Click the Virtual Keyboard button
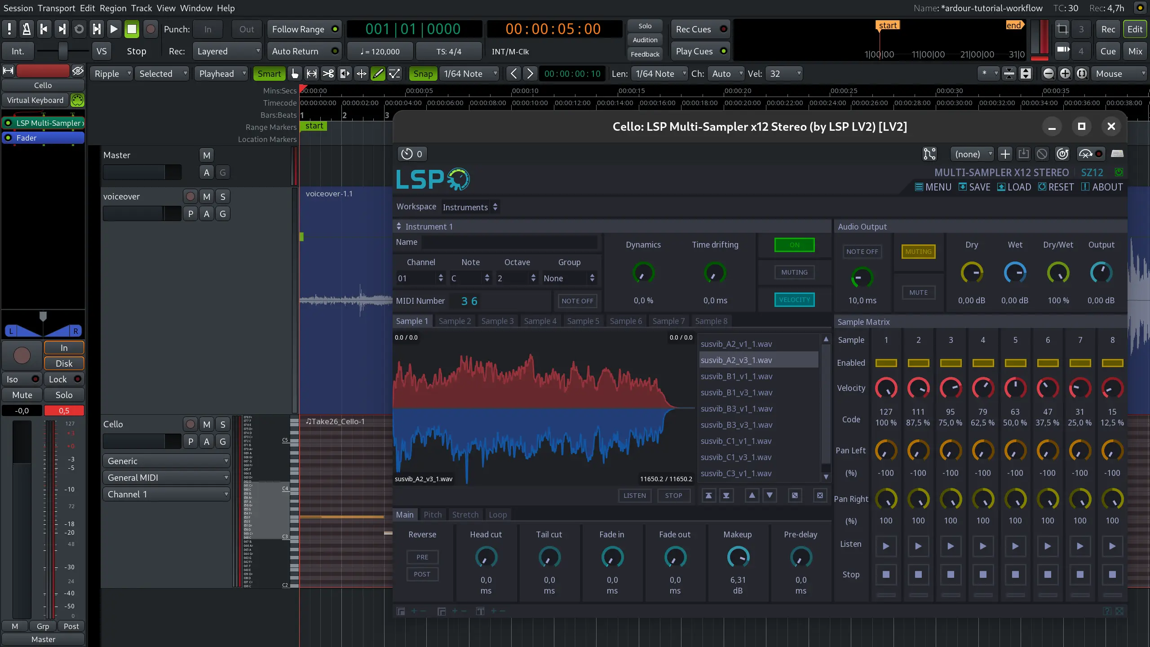1150x647 pixels. pyautogui.click(x=35, y=100)
